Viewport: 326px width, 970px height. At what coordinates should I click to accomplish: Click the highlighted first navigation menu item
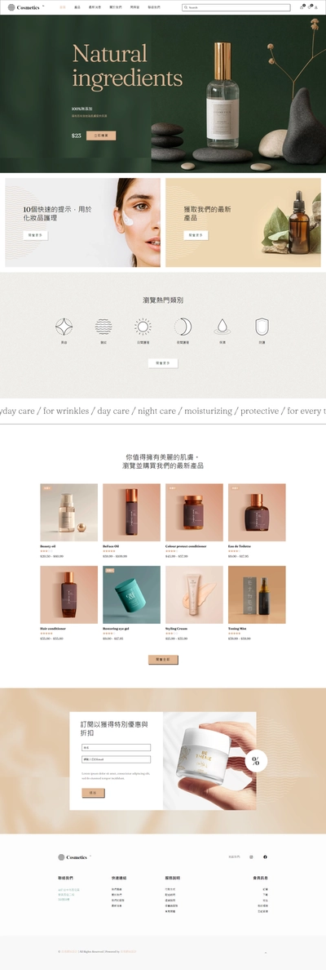pyautogui.click(x=63, y=7)
